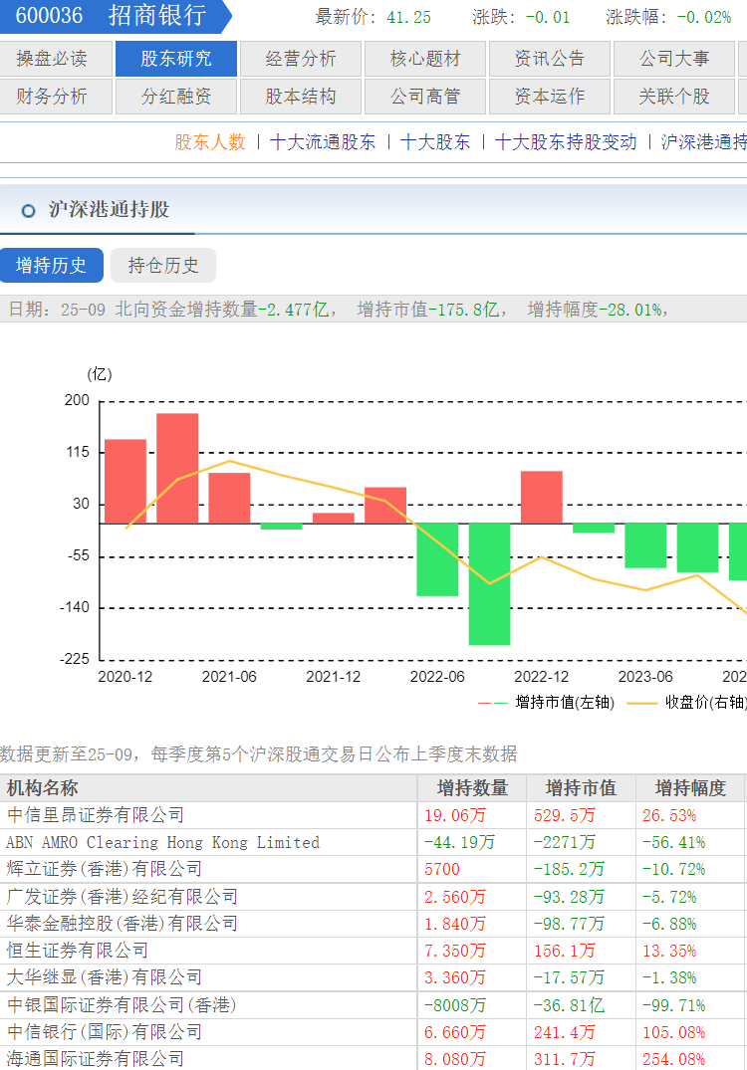Viewport: 747px width, 1070px height.
Task: Click value 19.06万 in 增持数量
Action: pos(455,815)
